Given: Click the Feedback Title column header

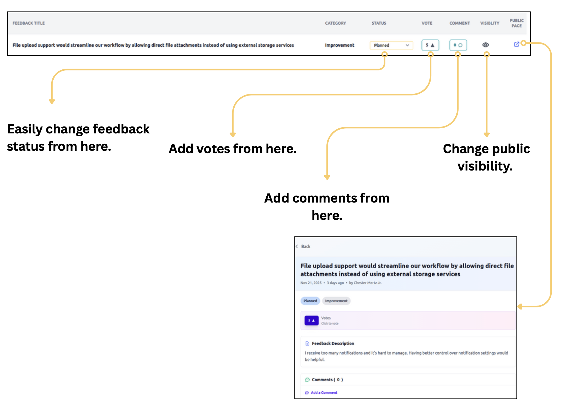Looking at the screenshot, I should 29,23.
